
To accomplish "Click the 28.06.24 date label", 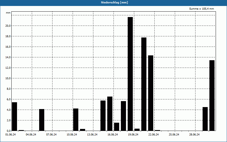I will (x=194, y=135).
